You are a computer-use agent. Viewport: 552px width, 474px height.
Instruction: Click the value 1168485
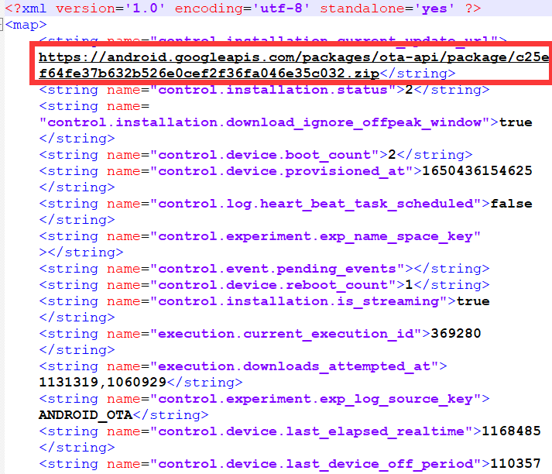tap(511, 431)
